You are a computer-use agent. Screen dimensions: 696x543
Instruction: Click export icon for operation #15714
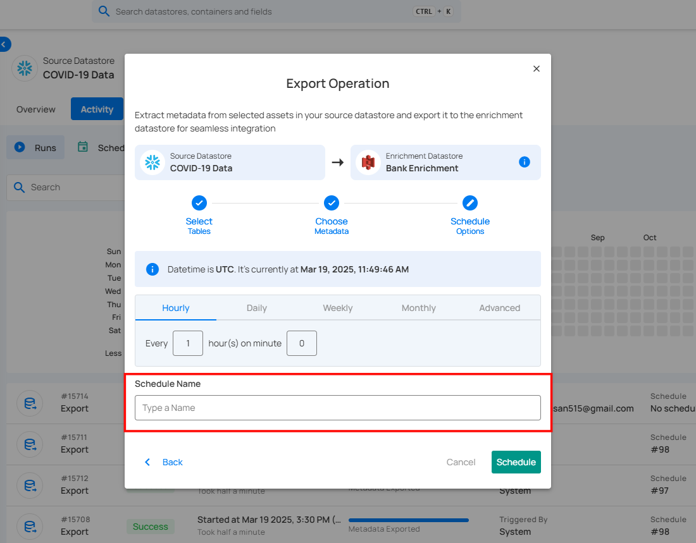click(29, 403)
